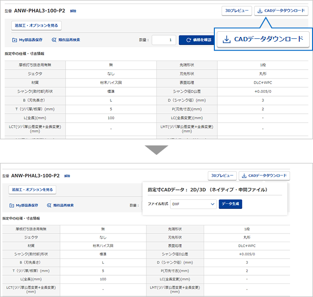313x297 pixels.
Task: Click the 類似品再検索 text in the lower panel
Action: [64, 205]
